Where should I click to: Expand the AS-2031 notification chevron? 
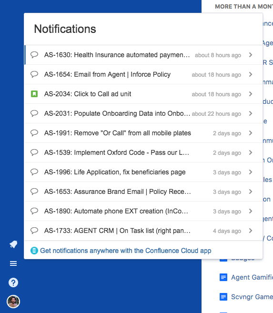coord(251,113)
